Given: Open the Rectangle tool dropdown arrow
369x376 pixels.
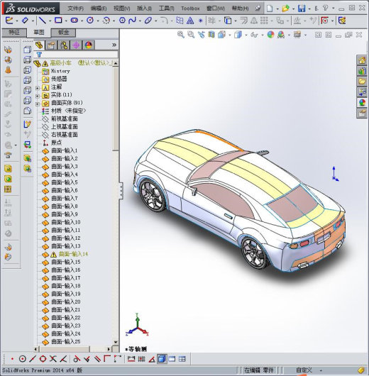Looking at the screenshot, I should 65,21.
